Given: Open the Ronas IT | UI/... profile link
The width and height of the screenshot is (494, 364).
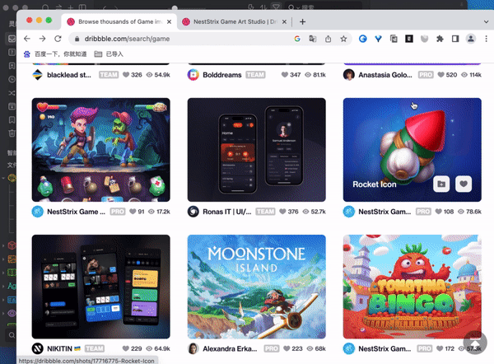Looking at the screenshot, I should 227,212.
